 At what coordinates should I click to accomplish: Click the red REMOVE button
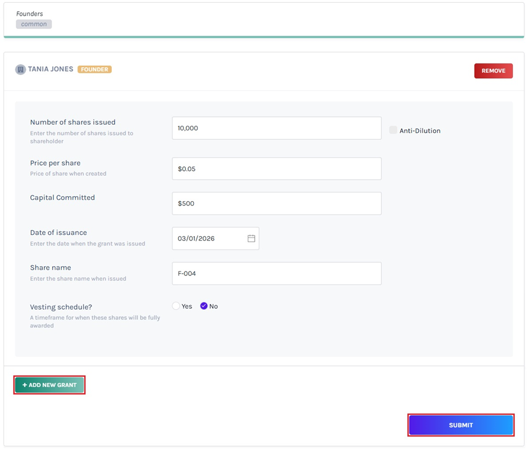[x=493, y=71]
